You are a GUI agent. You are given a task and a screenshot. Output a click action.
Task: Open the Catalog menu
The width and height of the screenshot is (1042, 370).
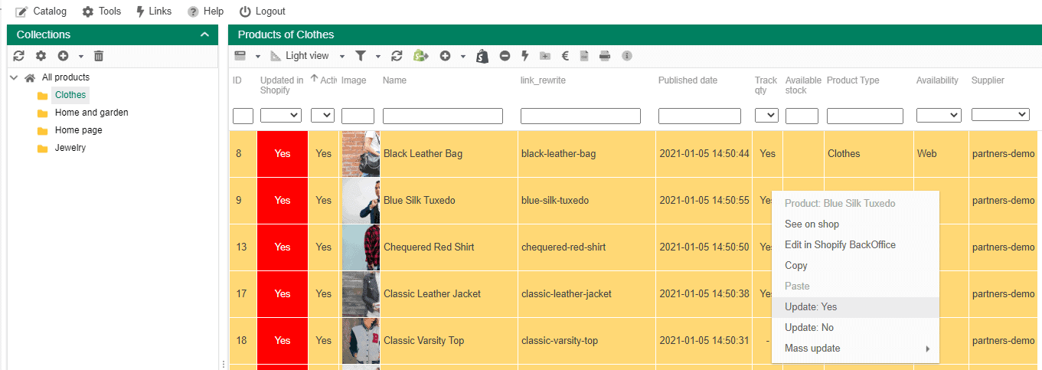pos(41,11)
